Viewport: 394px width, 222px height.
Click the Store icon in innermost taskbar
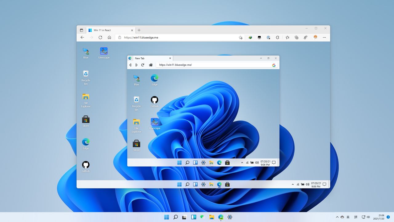(227, 162)
